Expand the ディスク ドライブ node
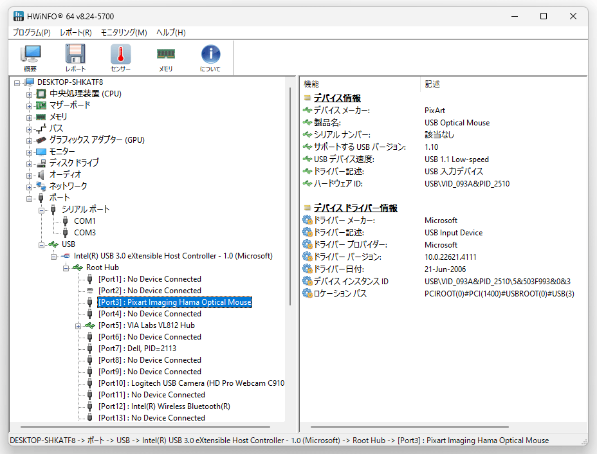The image size is (597, 454). (x=29, y=164)
